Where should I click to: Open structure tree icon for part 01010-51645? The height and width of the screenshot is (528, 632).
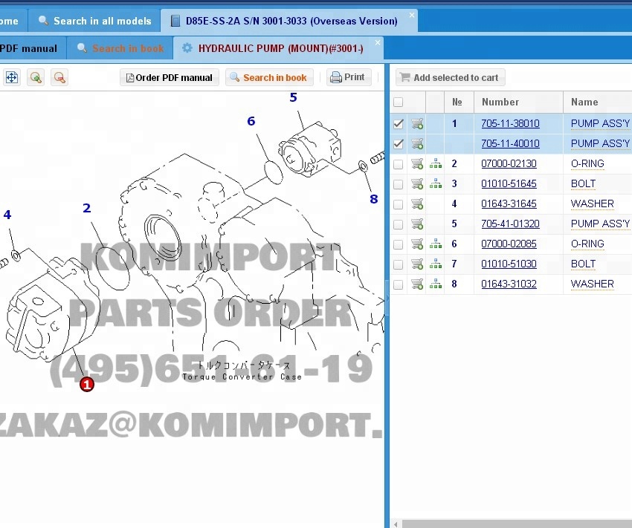click(x=435, y=184)
